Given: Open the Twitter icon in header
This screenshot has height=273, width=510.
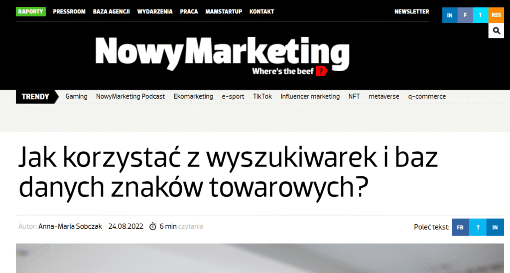Looking at the screenshot, I should click(x=481, y=15).
